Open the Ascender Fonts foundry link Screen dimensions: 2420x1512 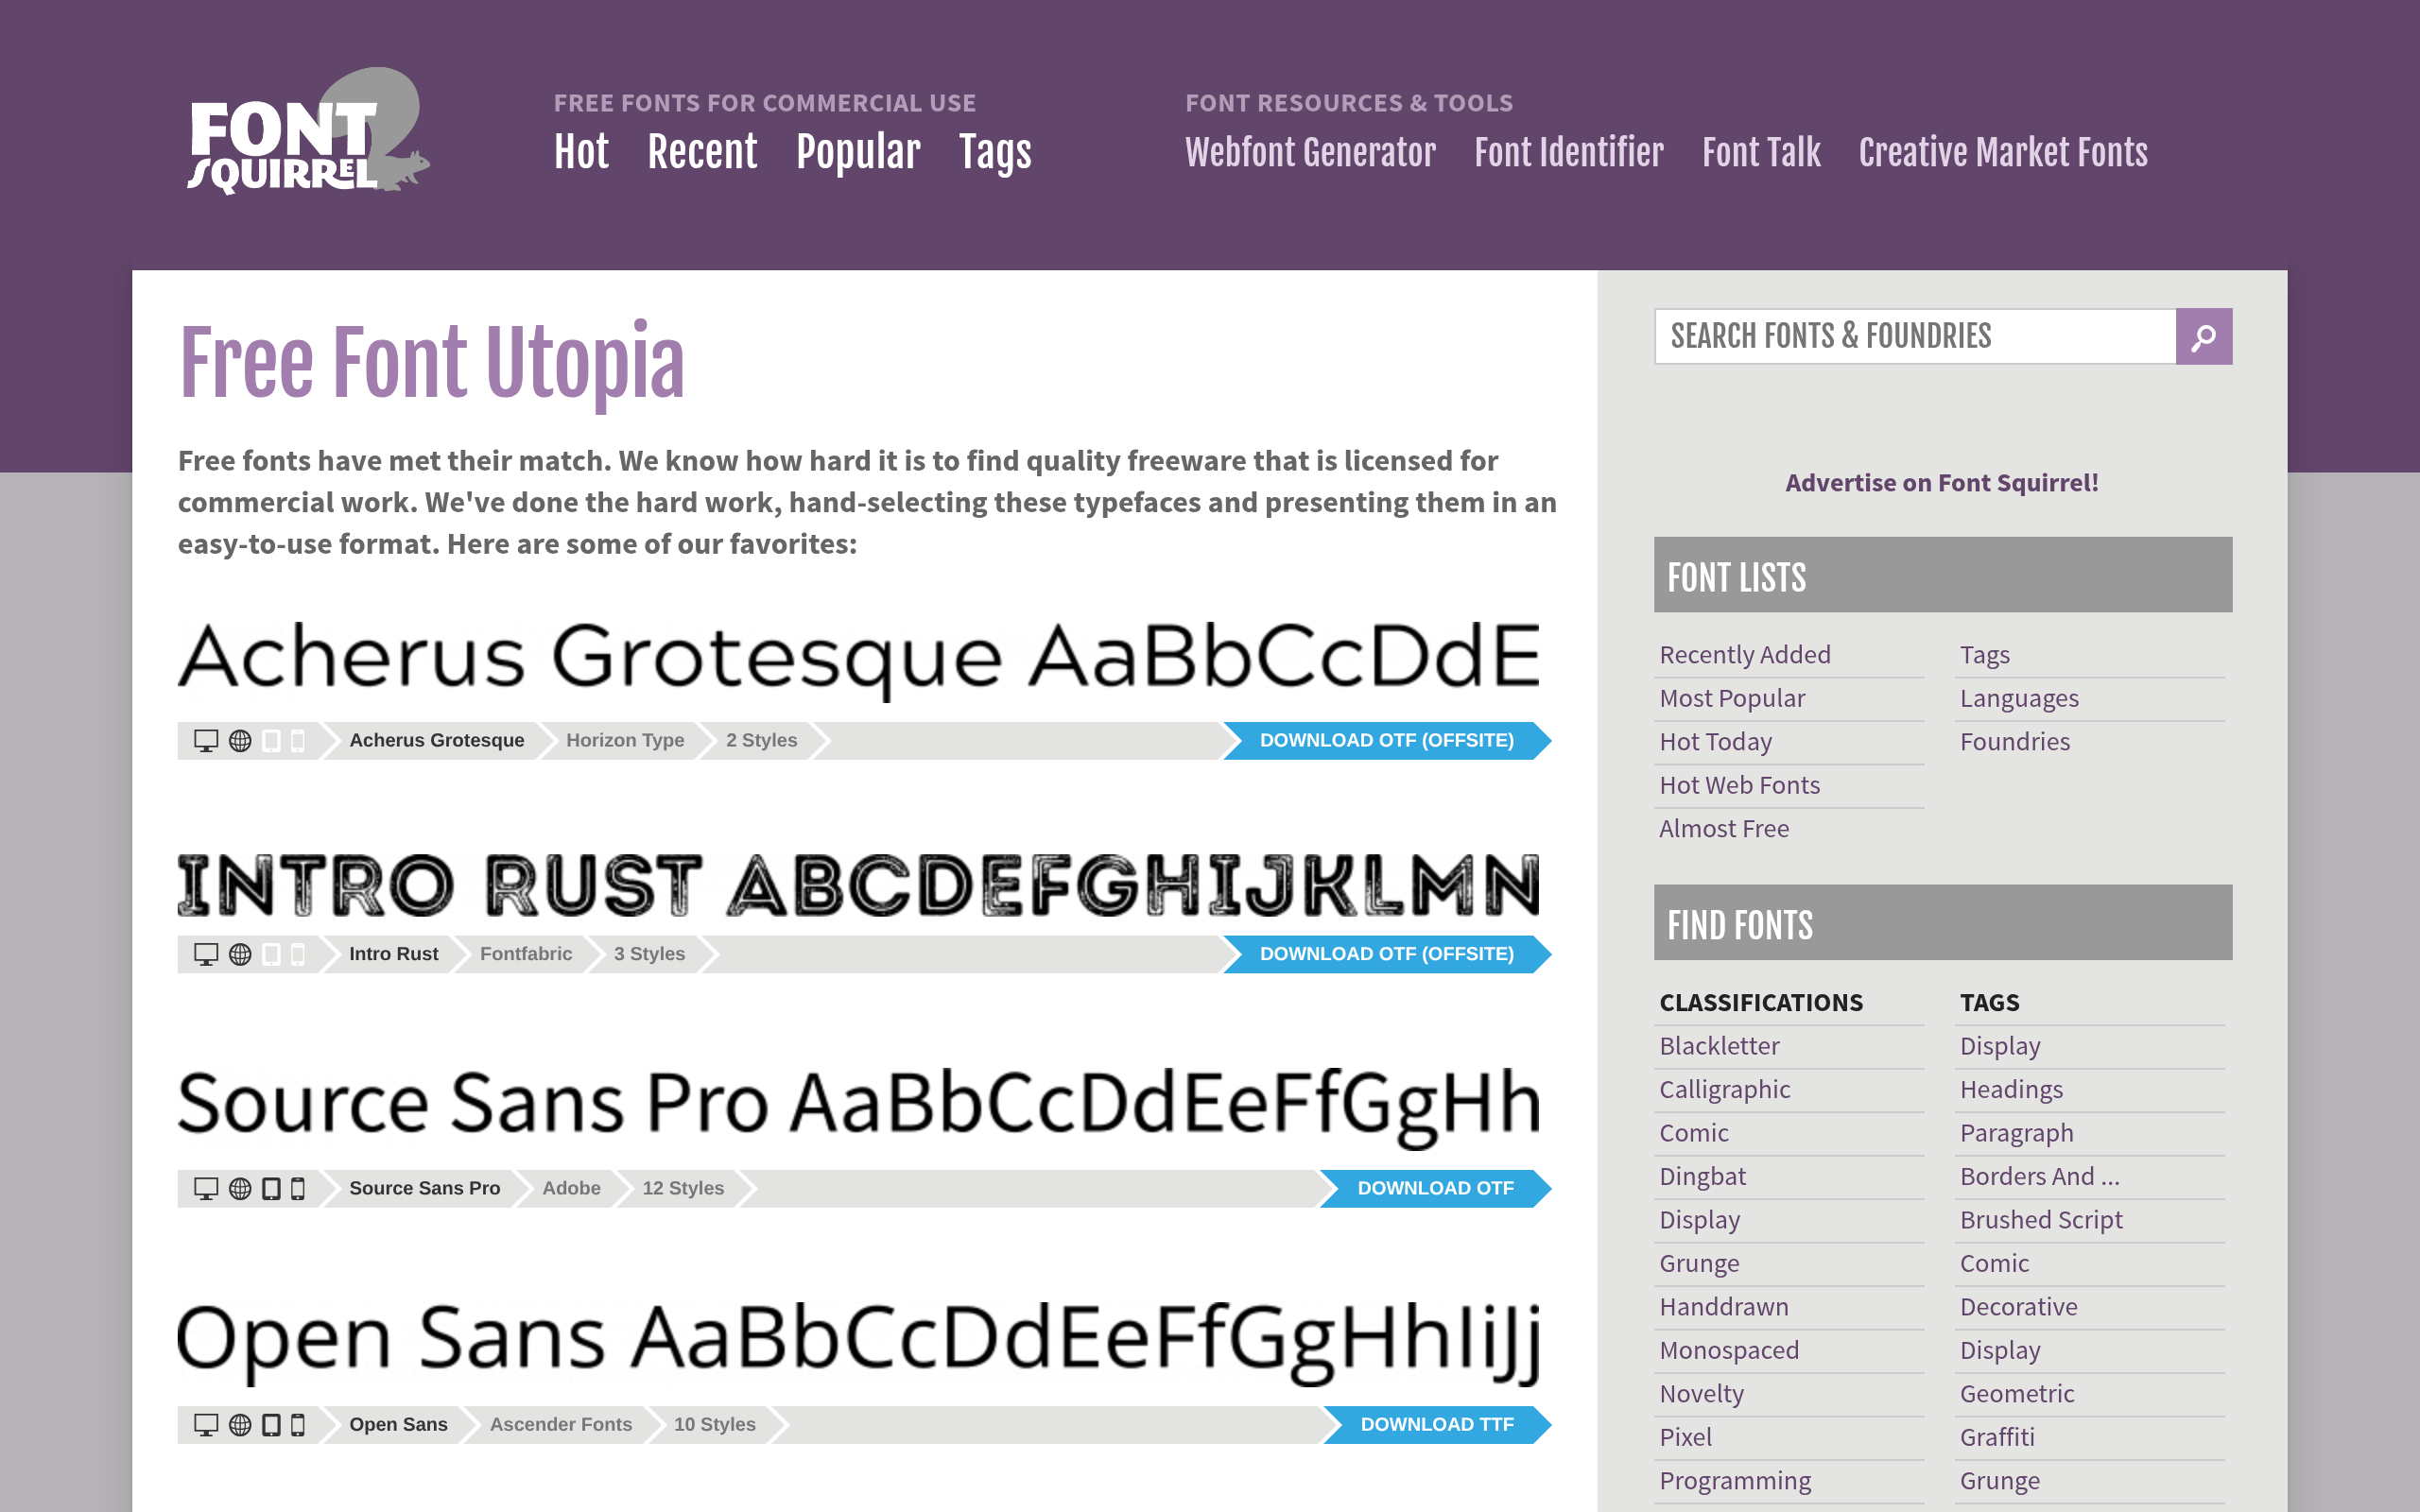click(561, 1424)
